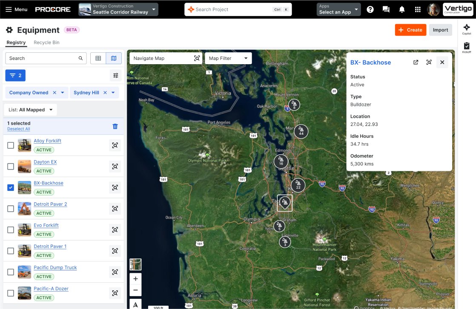This screenshot has width=476, height=309.
Task: Click the Deselect All link
Action: [x=18, y=129]
